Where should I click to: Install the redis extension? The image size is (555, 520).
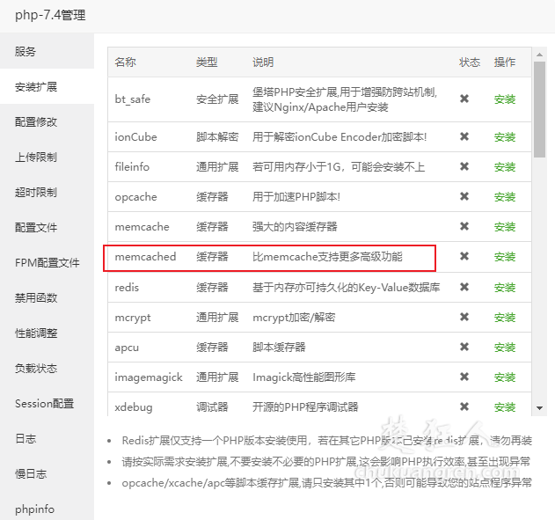pyautogui.click(x=505, y=287)
